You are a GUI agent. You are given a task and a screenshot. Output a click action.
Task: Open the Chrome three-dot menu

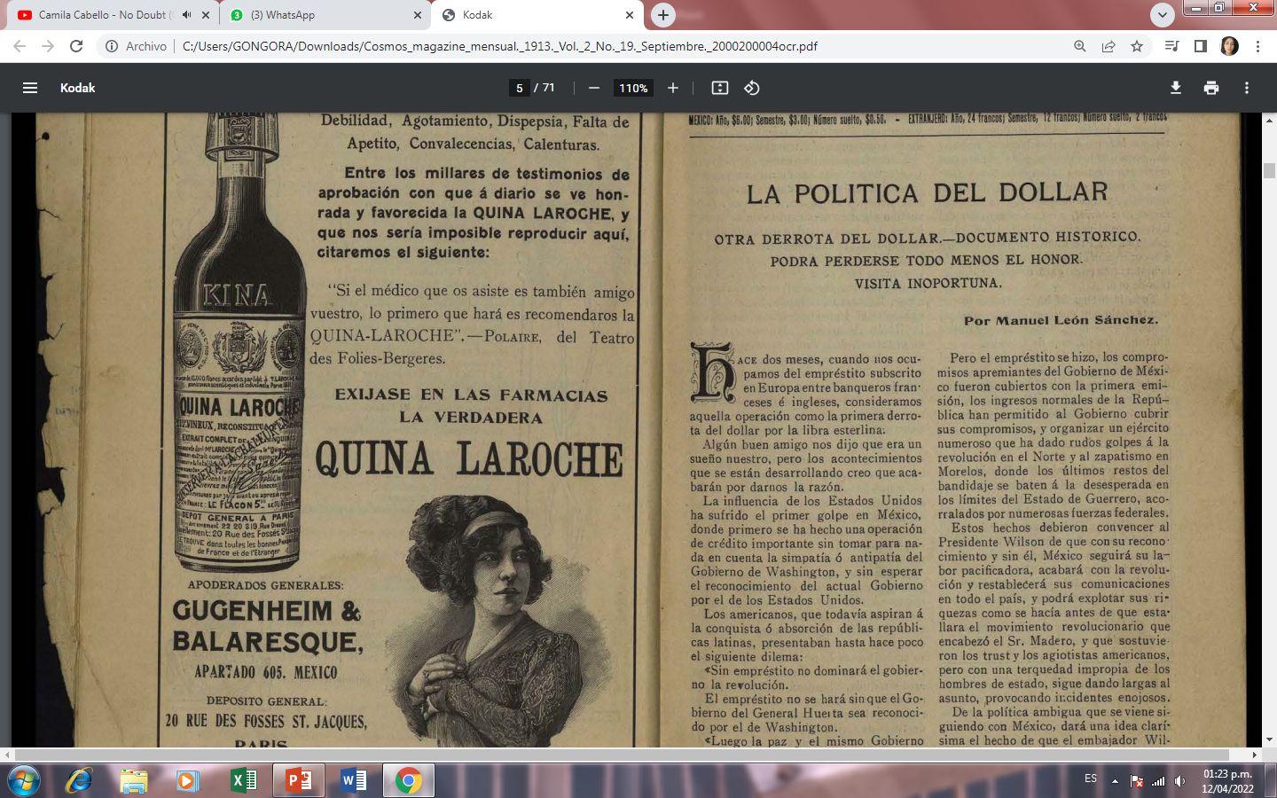point(1257,46)
